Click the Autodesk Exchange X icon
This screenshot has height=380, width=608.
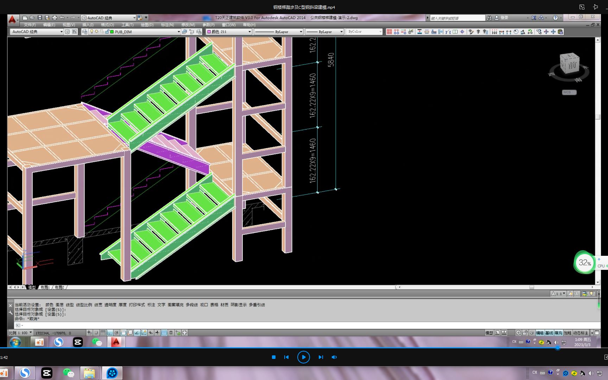[x=534, y=18]
